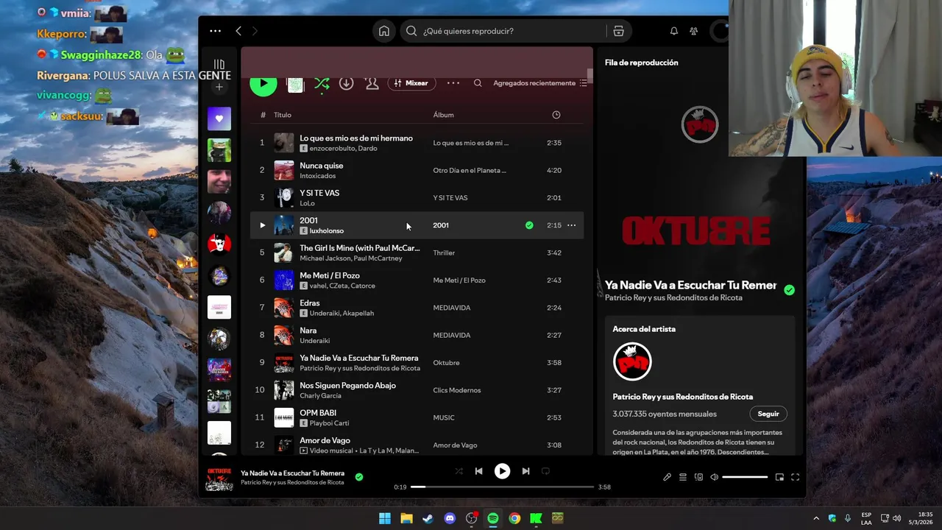Open Your Library icon in the sidebar
942x530 pixels.
pos(219,65)
